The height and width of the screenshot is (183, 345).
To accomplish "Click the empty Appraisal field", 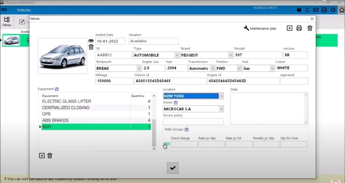I will [x=294, y=81].
